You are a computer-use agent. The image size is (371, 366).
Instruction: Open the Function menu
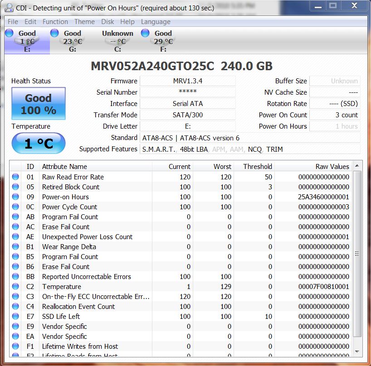[55, 22]
